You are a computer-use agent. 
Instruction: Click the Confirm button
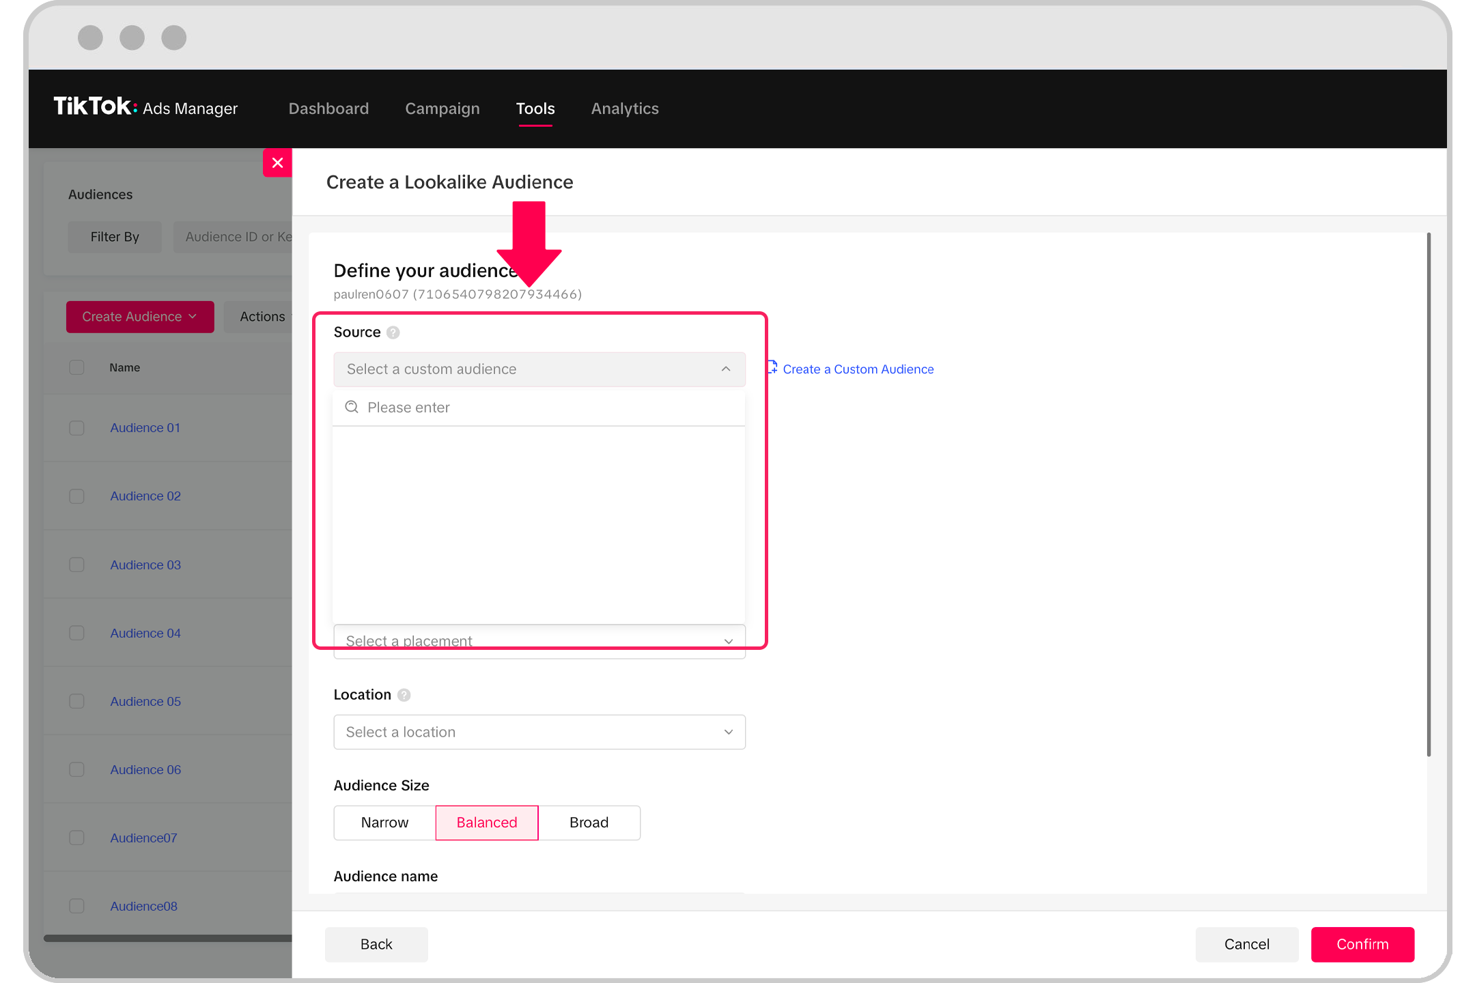pyautogui.click(x=1362, y=944)
